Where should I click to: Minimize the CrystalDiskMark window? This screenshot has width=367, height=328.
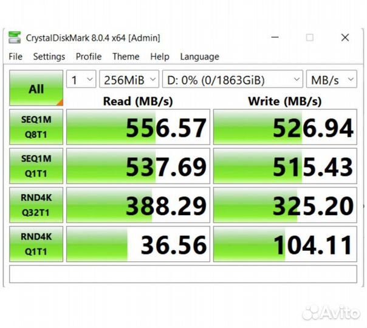click(275, 37)
